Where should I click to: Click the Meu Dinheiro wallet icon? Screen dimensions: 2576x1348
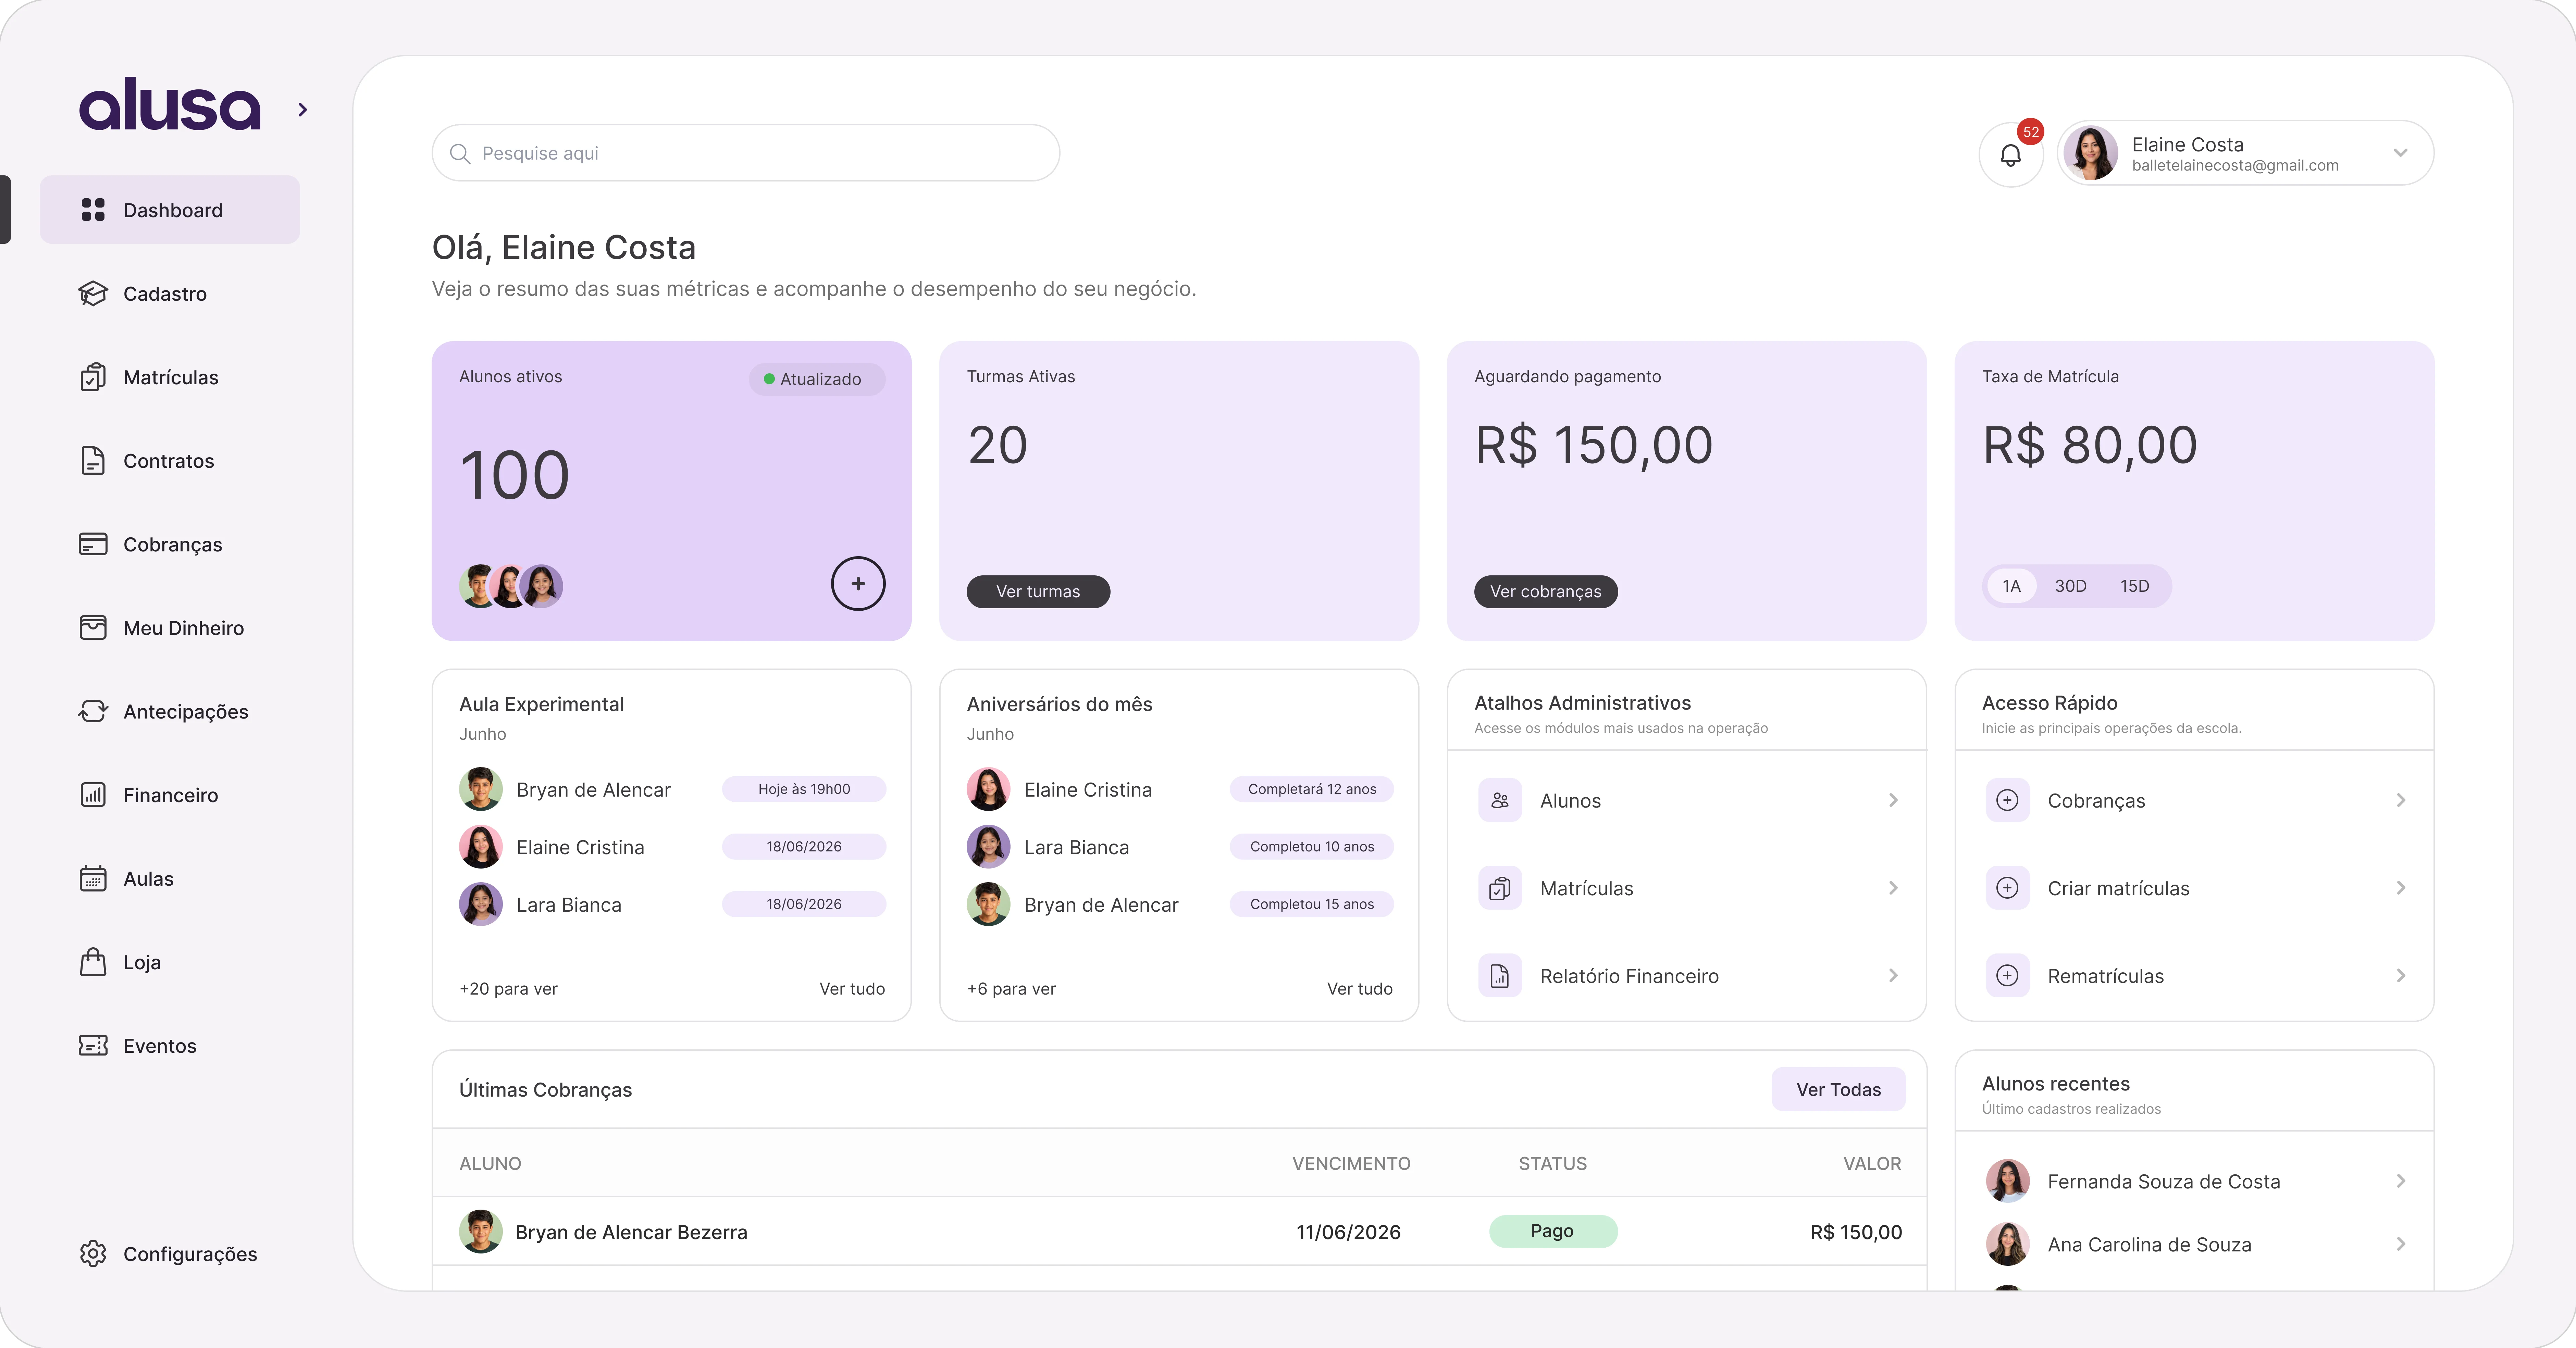(x=93, y=628)
